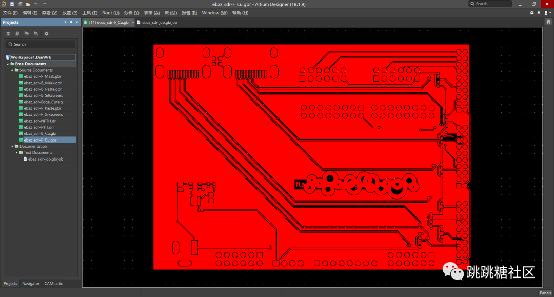Click the Save icon in title bar
The width and height of the screenshot is (554, 297).
(12, 4)
